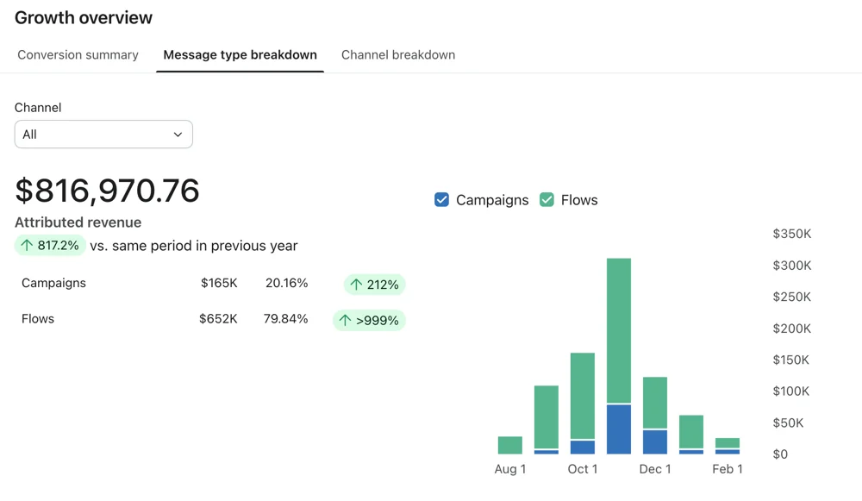The width and height of the screenshot is (862, 501).
Task: Click the $0 axis label
Action: (780, 454)
